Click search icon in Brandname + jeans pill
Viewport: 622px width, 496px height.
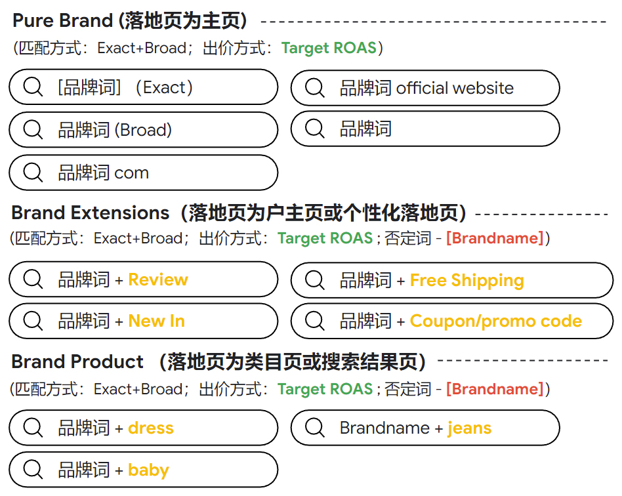314,428
